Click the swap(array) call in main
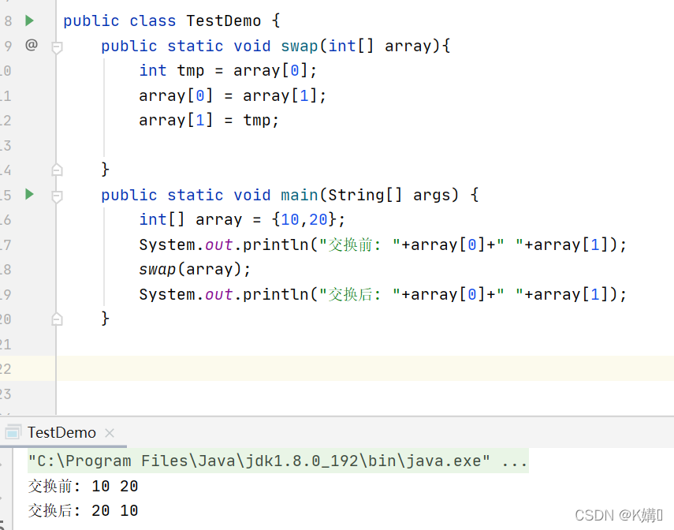Image resolution: width=674 pixels, height=530 pixels. pos(195,269)
